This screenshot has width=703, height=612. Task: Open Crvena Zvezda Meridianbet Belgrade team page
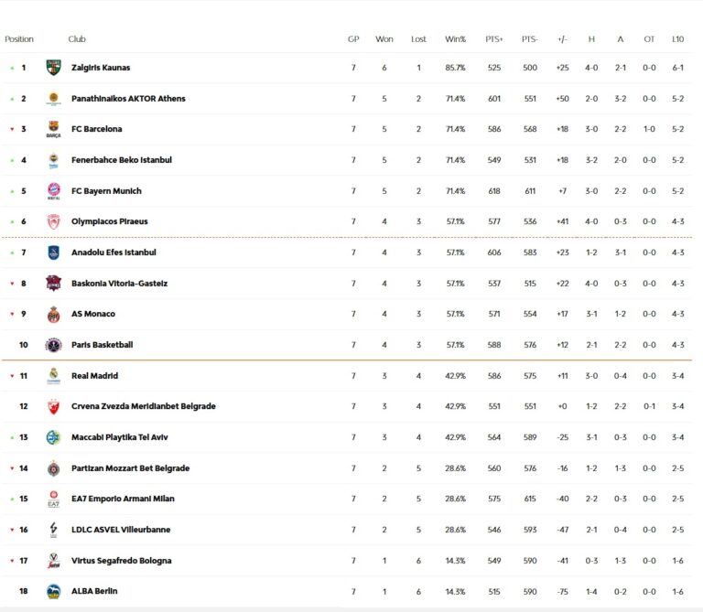click(x=143, y=406)
